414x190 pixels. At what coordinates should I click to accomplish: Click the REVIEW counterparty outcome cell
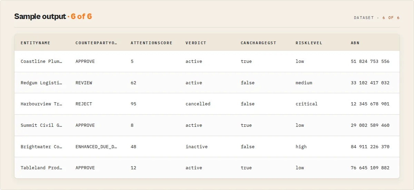(84, 83)
